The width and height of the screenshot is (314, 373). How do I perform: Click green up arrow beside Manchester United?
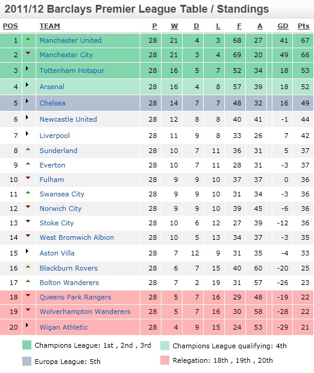tap(28, 39)
